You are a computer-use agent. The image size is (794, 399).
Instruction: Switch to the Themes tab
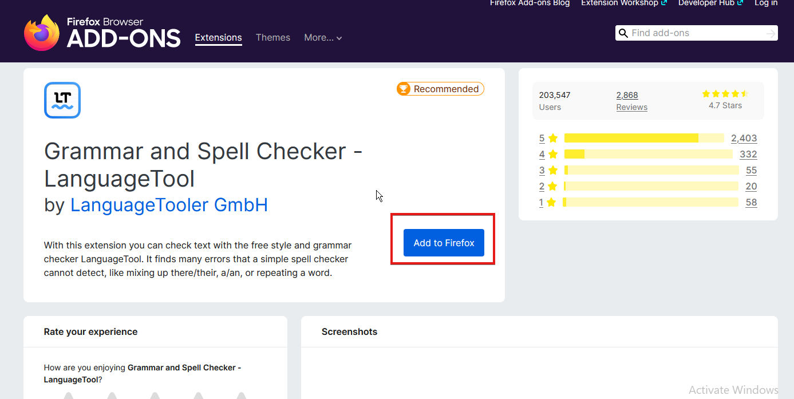coord(273,38)
